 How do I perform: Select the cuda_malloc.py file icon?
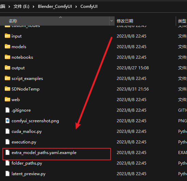click(x=8, y=131)
